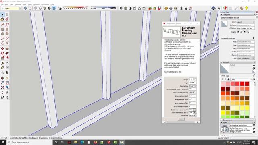Open Colors materials library dropdown
Viewport: 258px width, 145px height.
[x=241, y=80]
